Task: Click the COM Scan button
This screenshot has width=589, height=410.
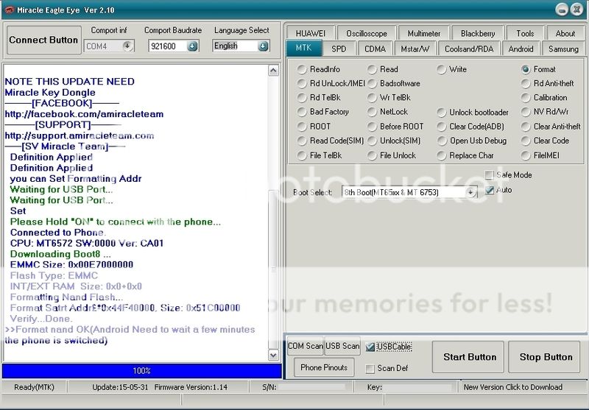Action: pyautogui.click(x=305, y=346)
